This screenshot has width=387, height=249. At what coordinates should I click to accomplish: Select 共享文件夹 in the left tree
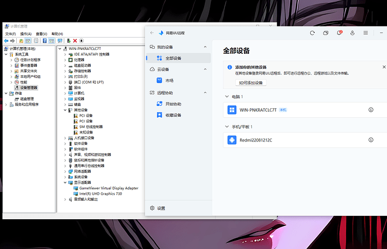26,71
